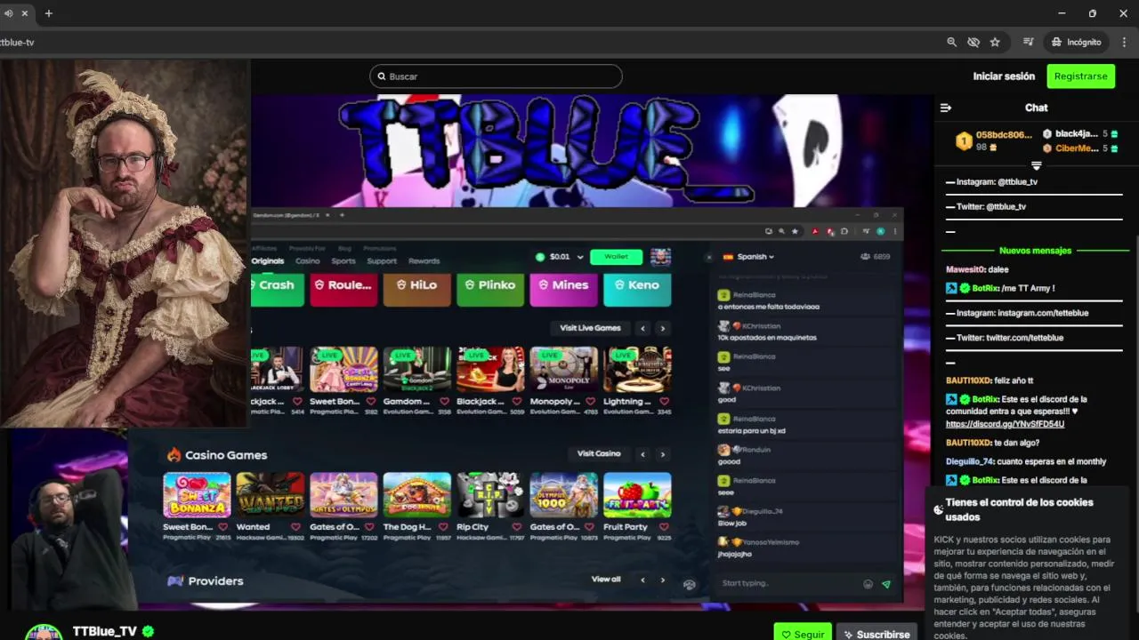Favorite Rip City with heart icon
Image resolution: width=1139 pixels, height=640 pixels.
516,527
